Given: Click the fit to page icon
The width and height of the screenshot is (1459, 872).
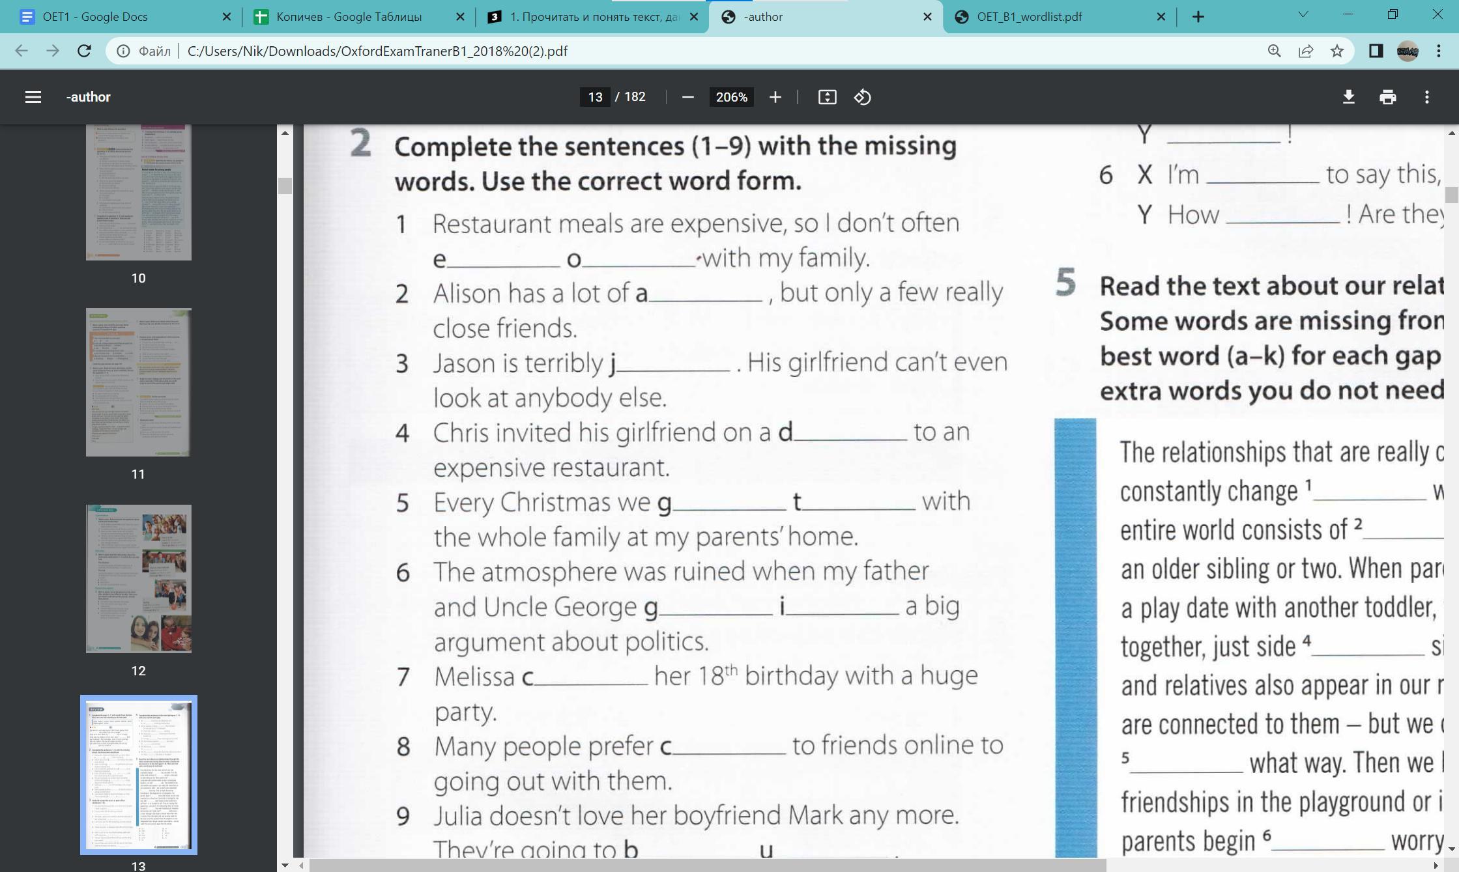Looking at the screenshot, I should tap(827, 97).
